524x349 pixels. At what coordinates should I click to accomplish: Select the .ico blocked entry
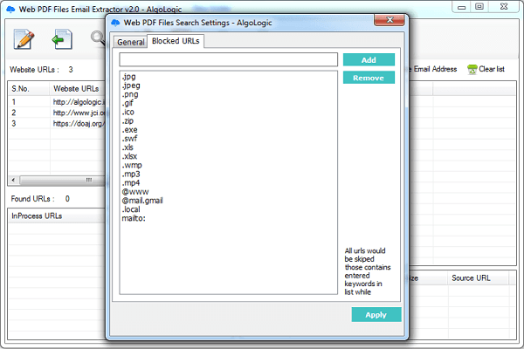[128, 113]
